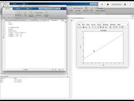Screen dimensions: 134x101
Task: Open the figure Window menu
Action: 113,24
